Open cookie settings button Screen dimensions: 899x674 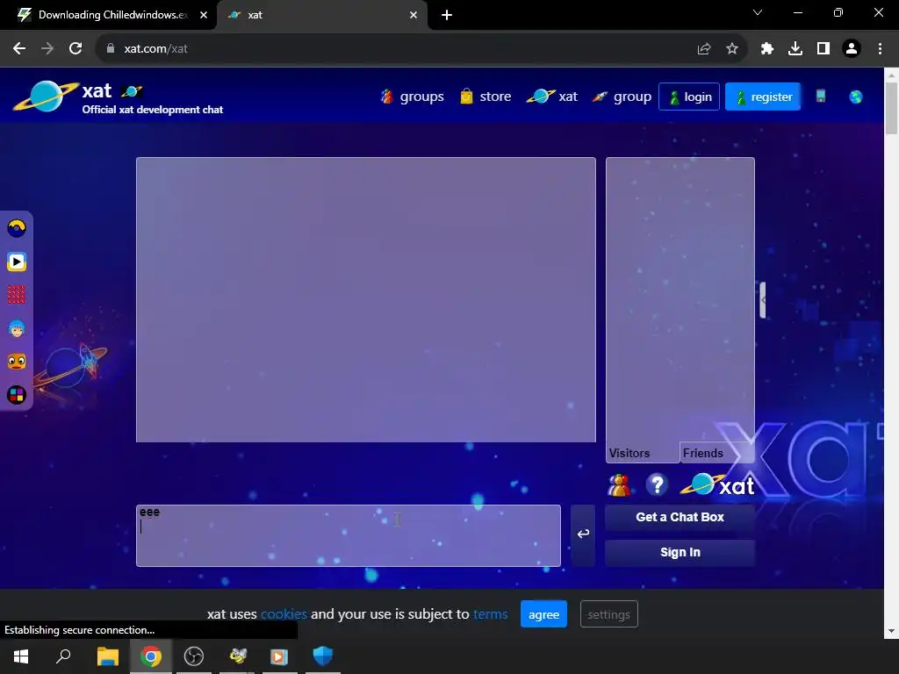click(609, 614)
